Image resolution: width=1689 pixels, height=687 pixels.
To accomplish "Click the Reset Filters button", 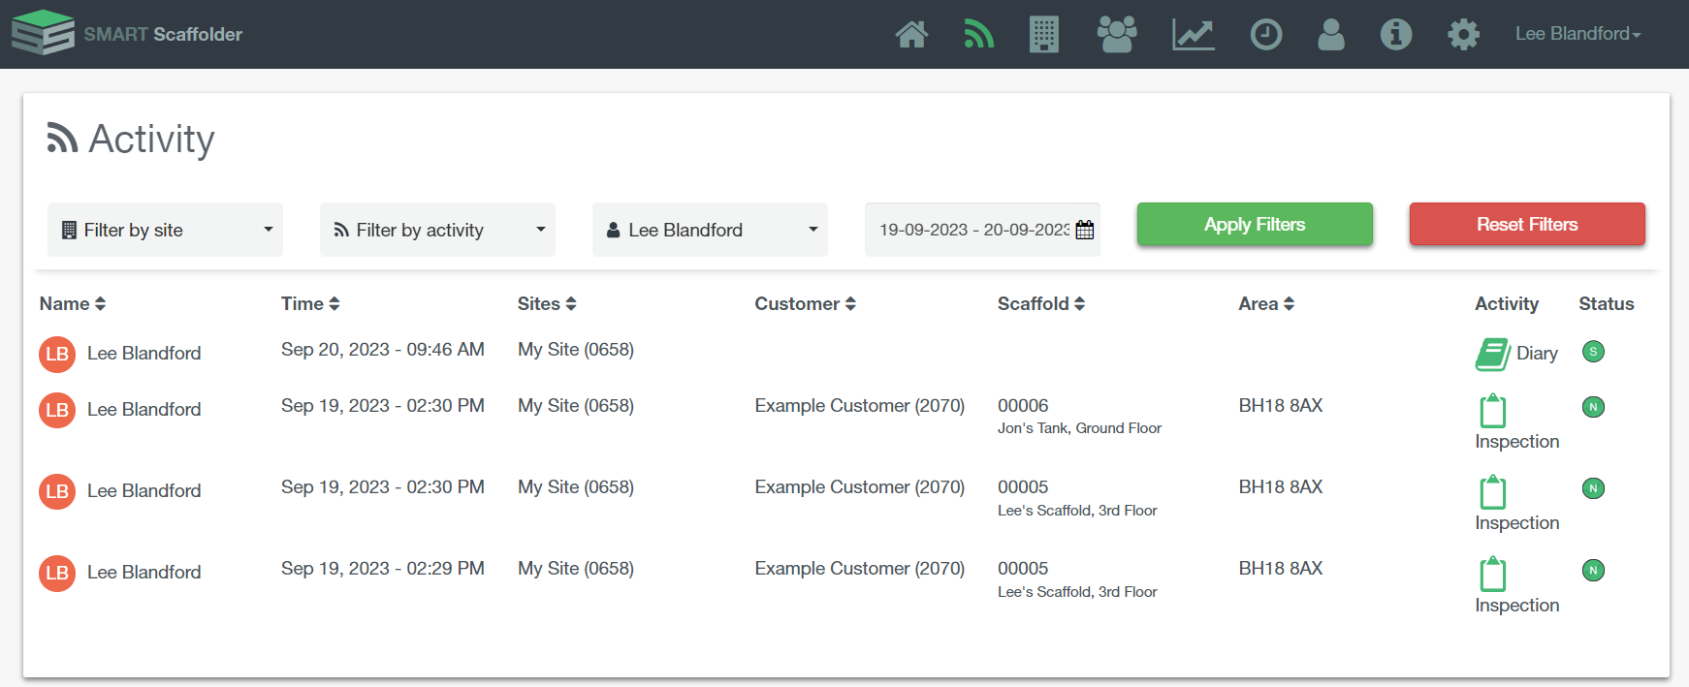I will coord(1527,224).
